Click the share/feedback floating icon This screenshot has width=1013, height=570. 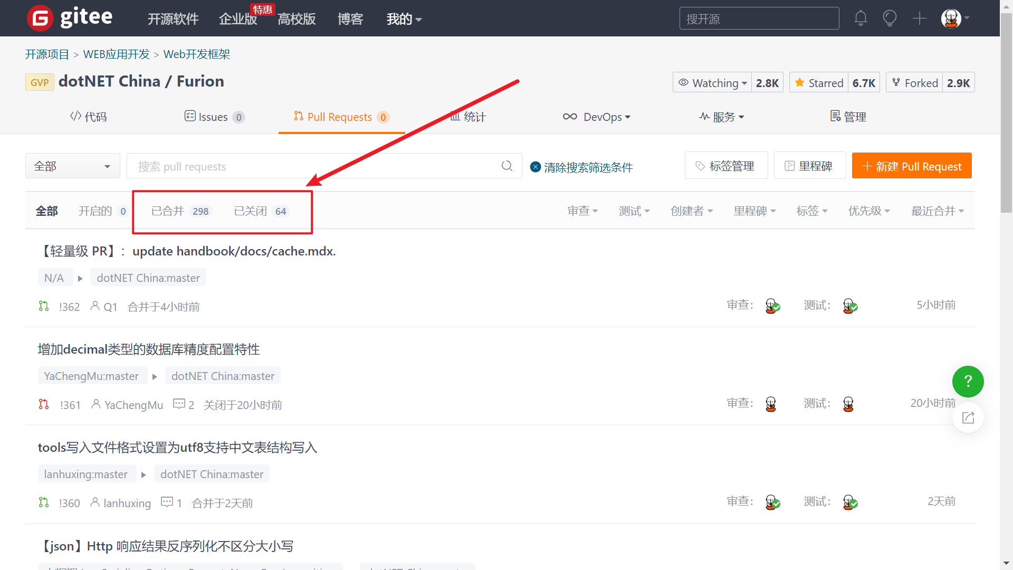coord(968,418)
